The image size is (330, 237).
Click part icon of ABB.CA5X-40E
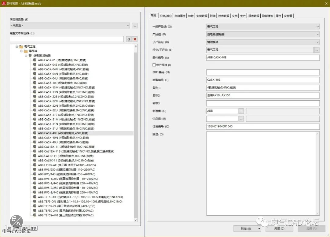(35, 133)
